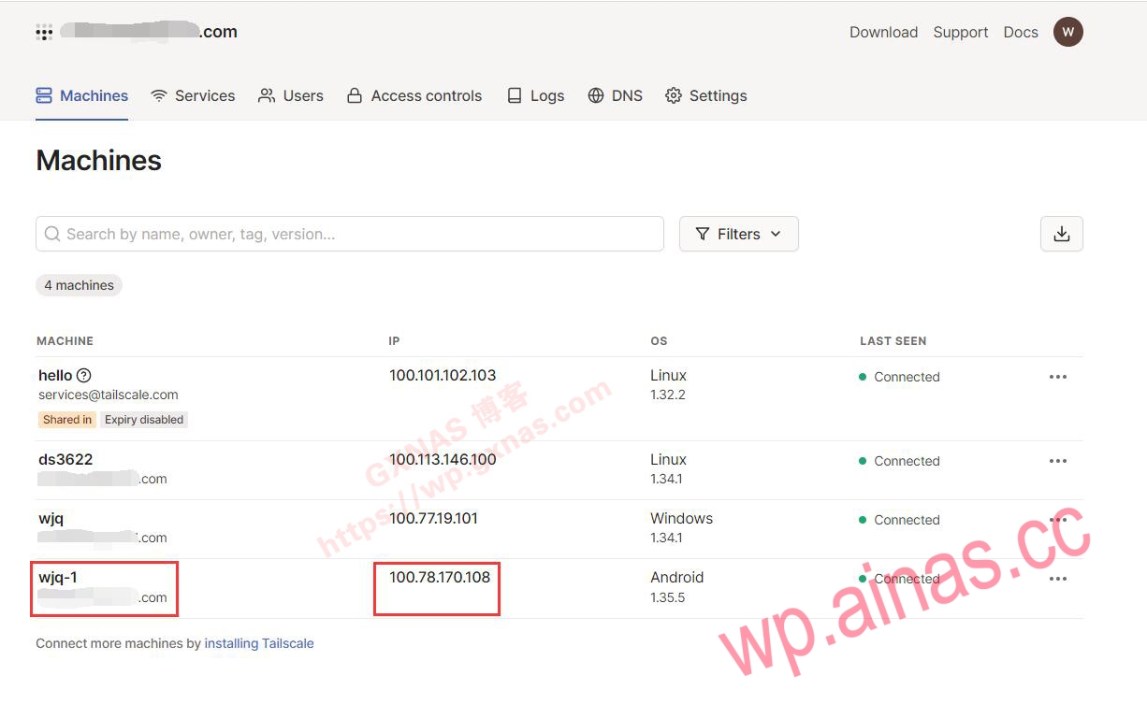The height and width of the screenshot is (704, 1147).
Task: Open the wjq-1 machine details
Action: pyautogui.click(x=58, y=578)
